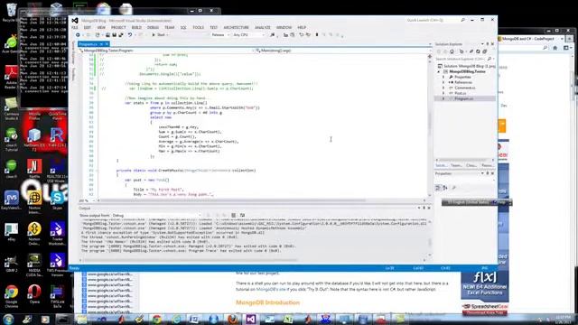
Task: Open the TOOLS menu
Action: 198,28
